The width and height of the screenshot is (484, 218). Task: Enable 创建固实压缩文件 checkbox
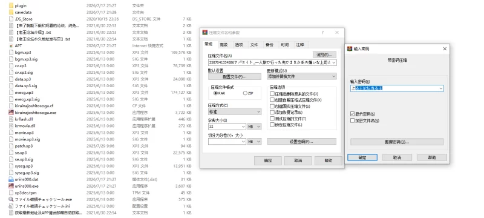click(x=272, y=106)
